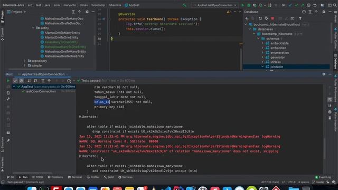The width and height of the screenshot is (338, 190).
Task: Clear console with the trash icon
Action: (330, 118)
